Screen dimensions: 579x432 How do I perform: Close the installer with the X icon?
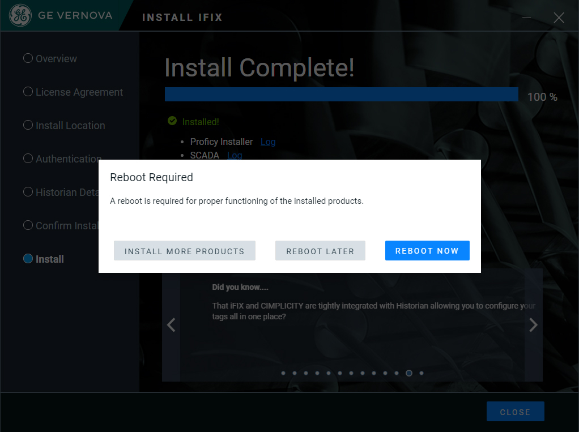tap(559, 18)
